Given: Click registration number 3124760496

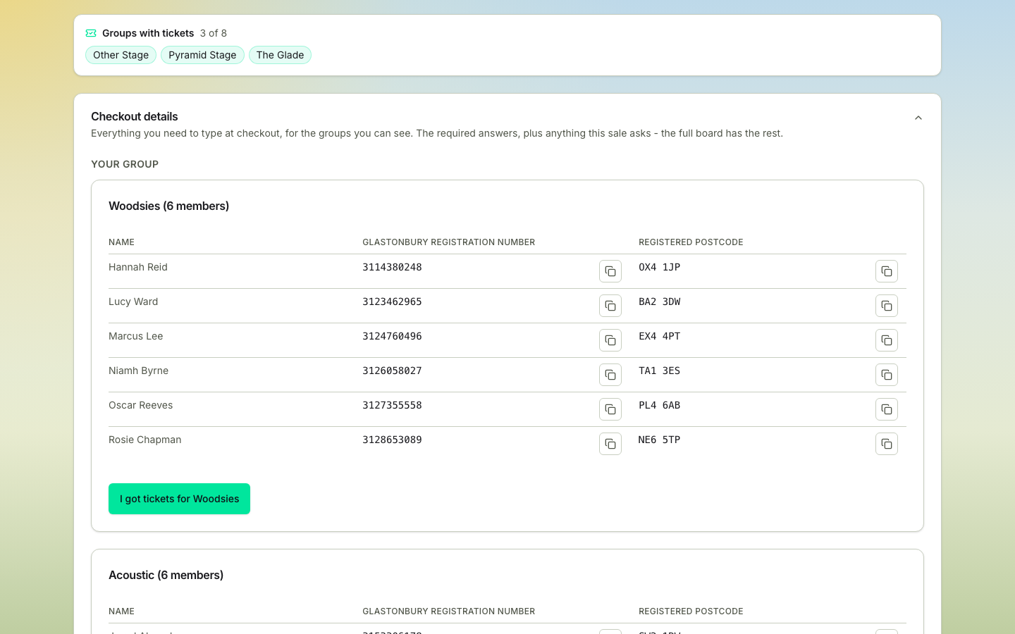Looking at the screenshot, I should 392,336.
